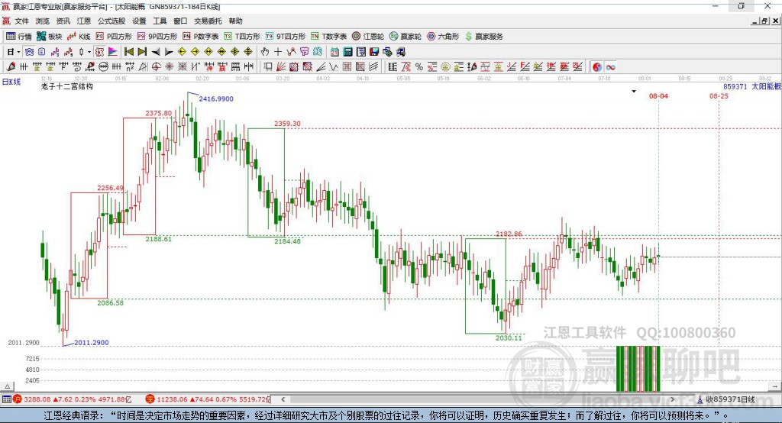This screenshot has height=423, width=782.
Task: Open the 交易委托 menu
Action: pos(208,21)
